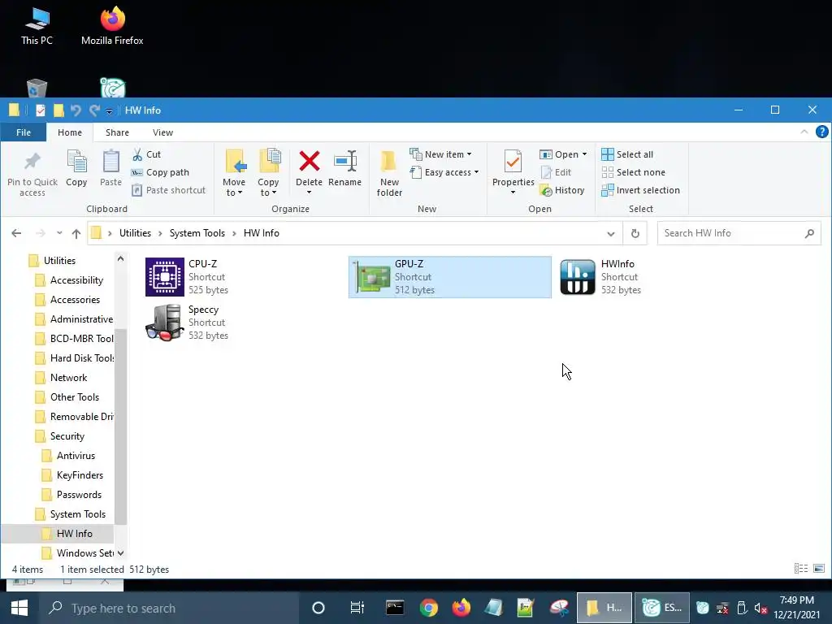
Task: Switch to the Home tab
Action: [x=70, y=132]
